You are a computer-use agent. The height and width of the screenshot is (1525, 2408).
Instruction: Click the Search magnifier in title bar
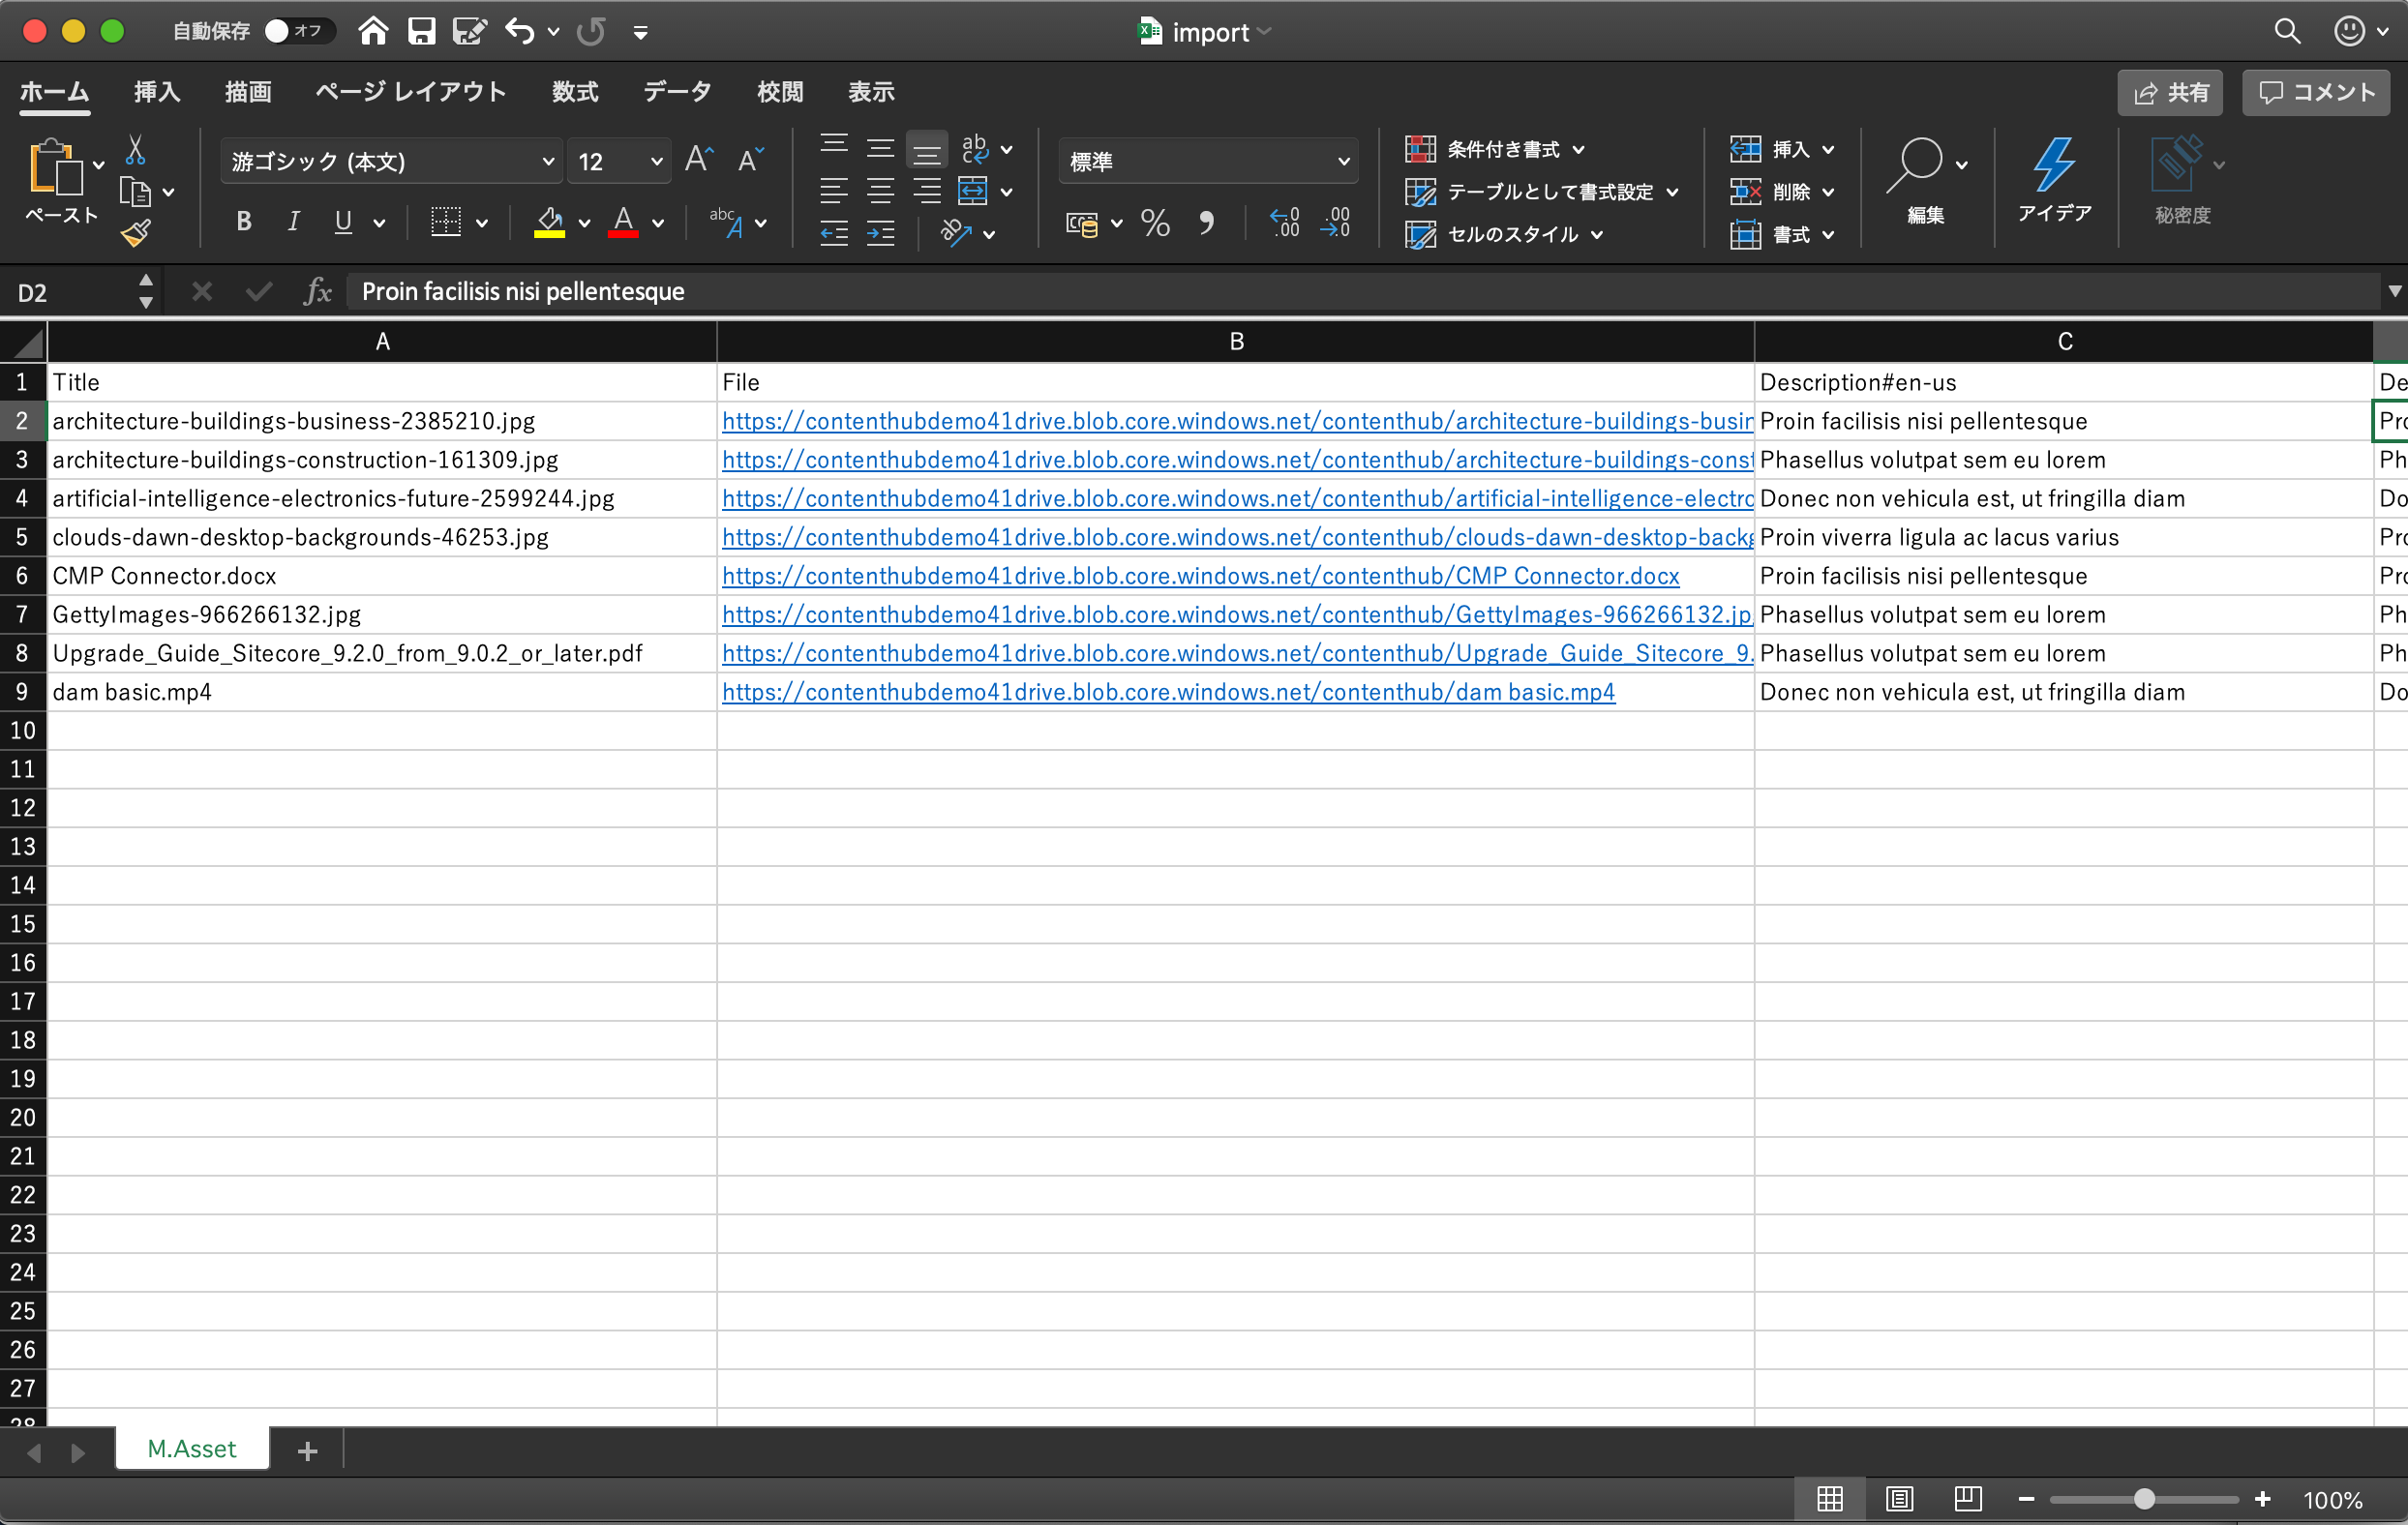pyautogui.click(x=2287, y=31)
